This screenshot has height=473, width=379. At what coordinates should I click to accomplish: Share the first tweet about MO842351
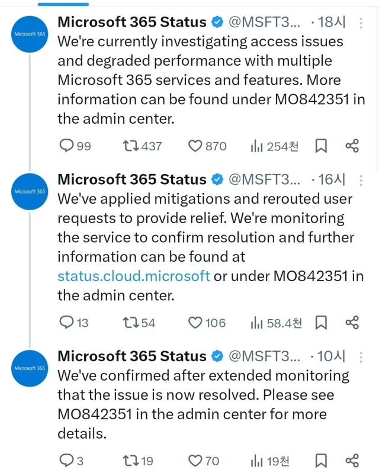tap(352, 146)
